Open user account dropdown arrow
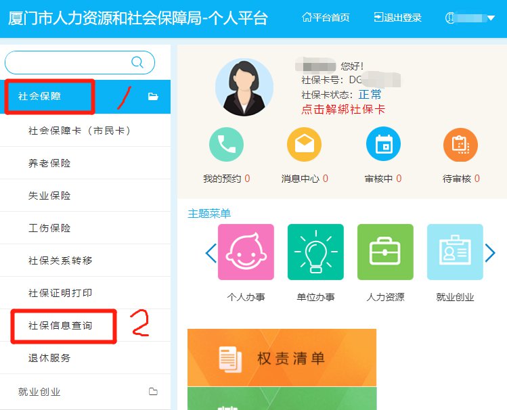Viewport: 507px width, 410px height. 491,18
